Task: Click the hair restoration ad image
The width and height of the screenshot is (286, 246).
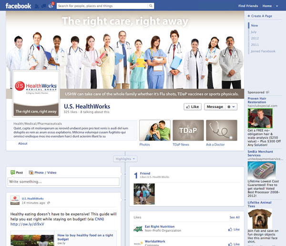Action: point(260,118)
